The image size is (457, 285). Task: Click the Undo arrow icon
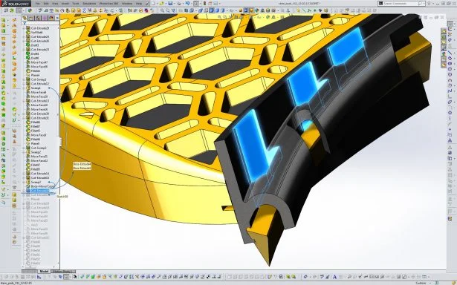[x=187, y=4]
